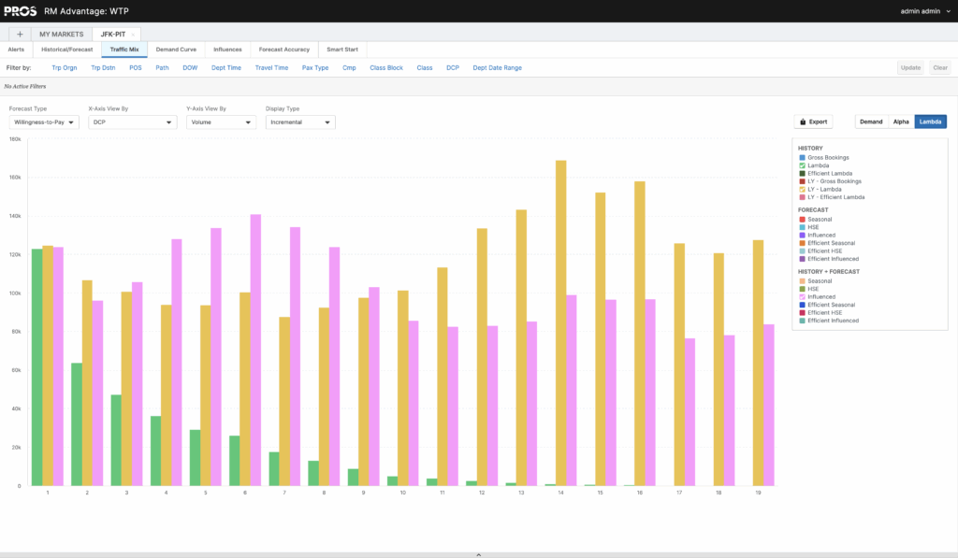This screenshot has width=958, height=558.
Task: Open the Forecast Accuracy tab
Action: click(x=283, y=50)
